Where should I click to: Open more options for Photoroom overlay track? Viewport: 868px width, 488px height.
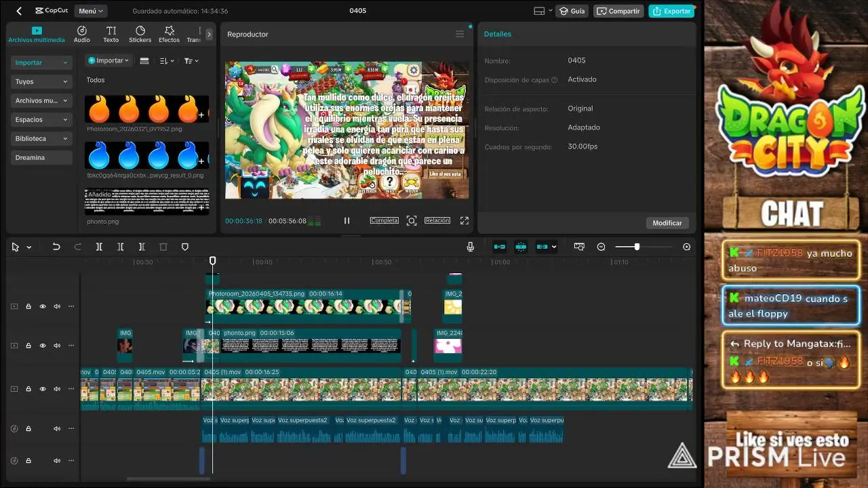(x=71, y=307)
